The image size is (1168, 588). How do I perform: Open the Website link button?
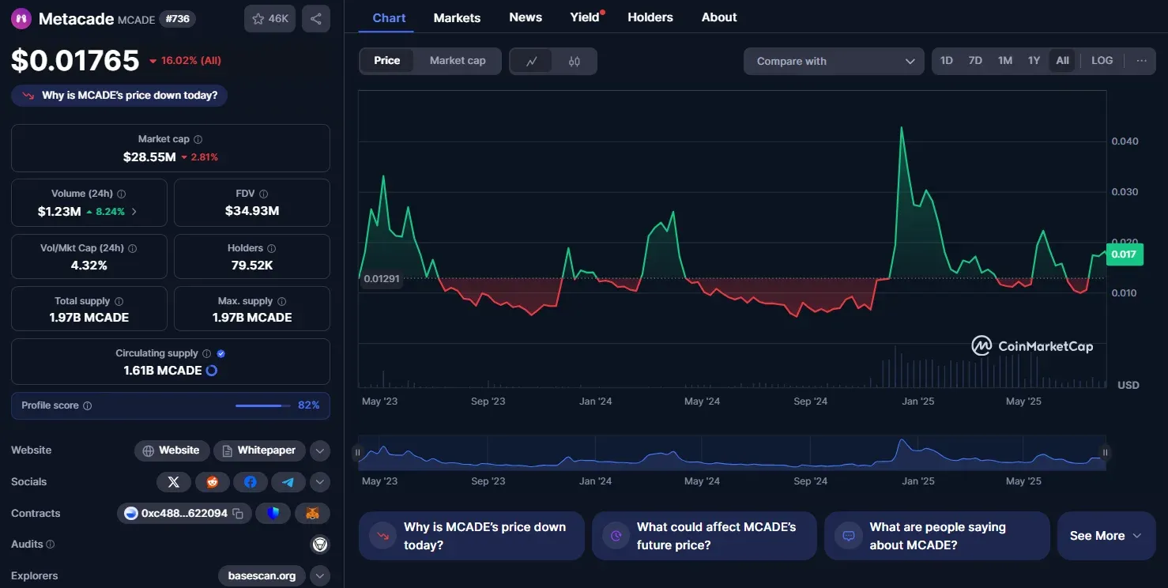tap(171, 451)
